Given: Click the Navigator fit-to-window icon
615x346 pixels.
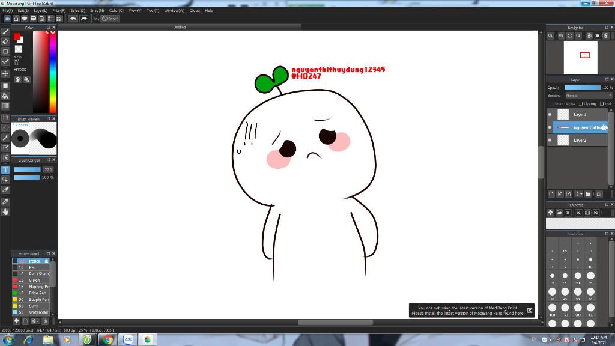Looking at the screenshot, I should point(570,35).
